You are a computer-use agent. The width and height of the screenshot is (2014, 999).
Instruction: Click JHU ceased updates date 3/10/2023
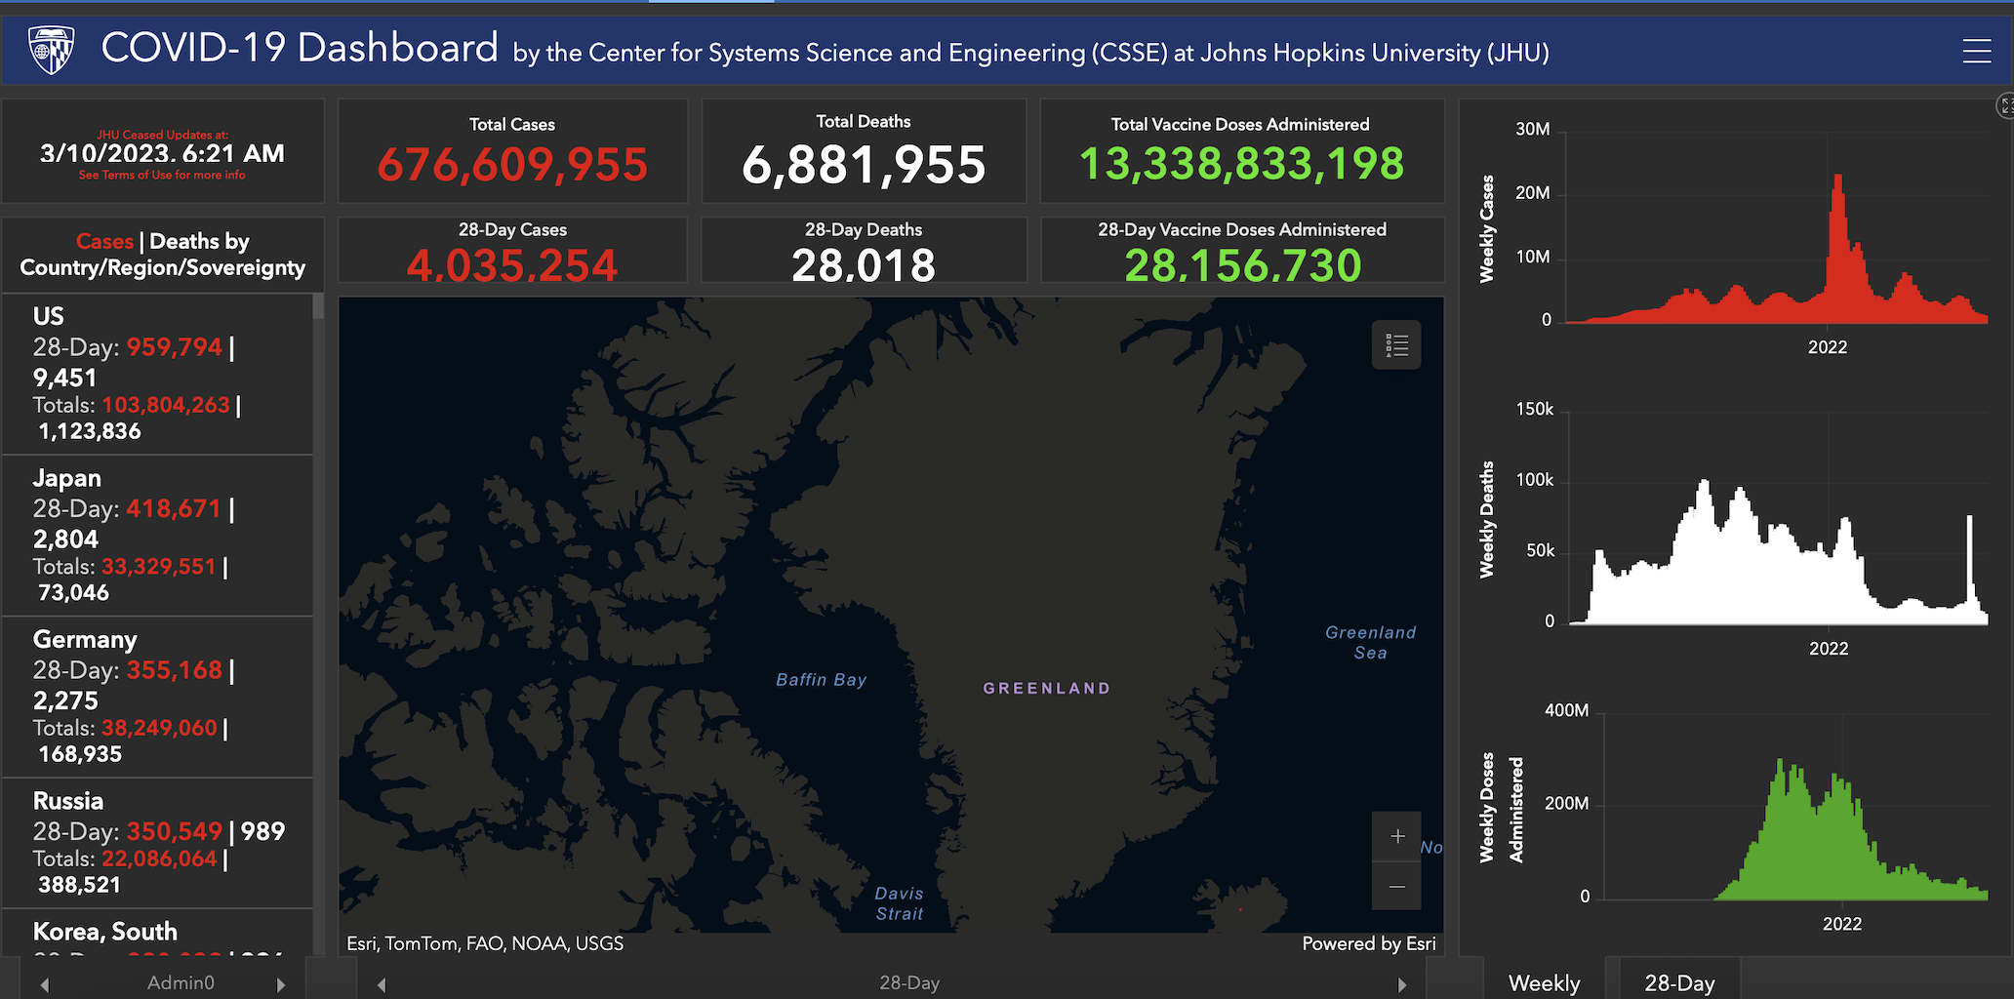click(x=162, y=153)
